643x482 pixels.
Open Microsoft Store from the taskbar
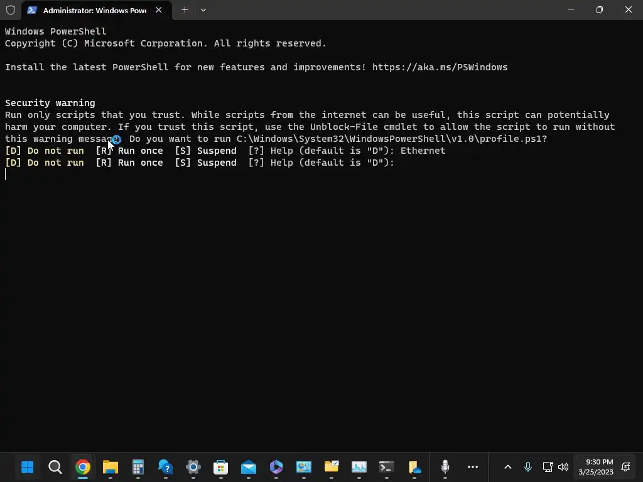coord(220,467)
